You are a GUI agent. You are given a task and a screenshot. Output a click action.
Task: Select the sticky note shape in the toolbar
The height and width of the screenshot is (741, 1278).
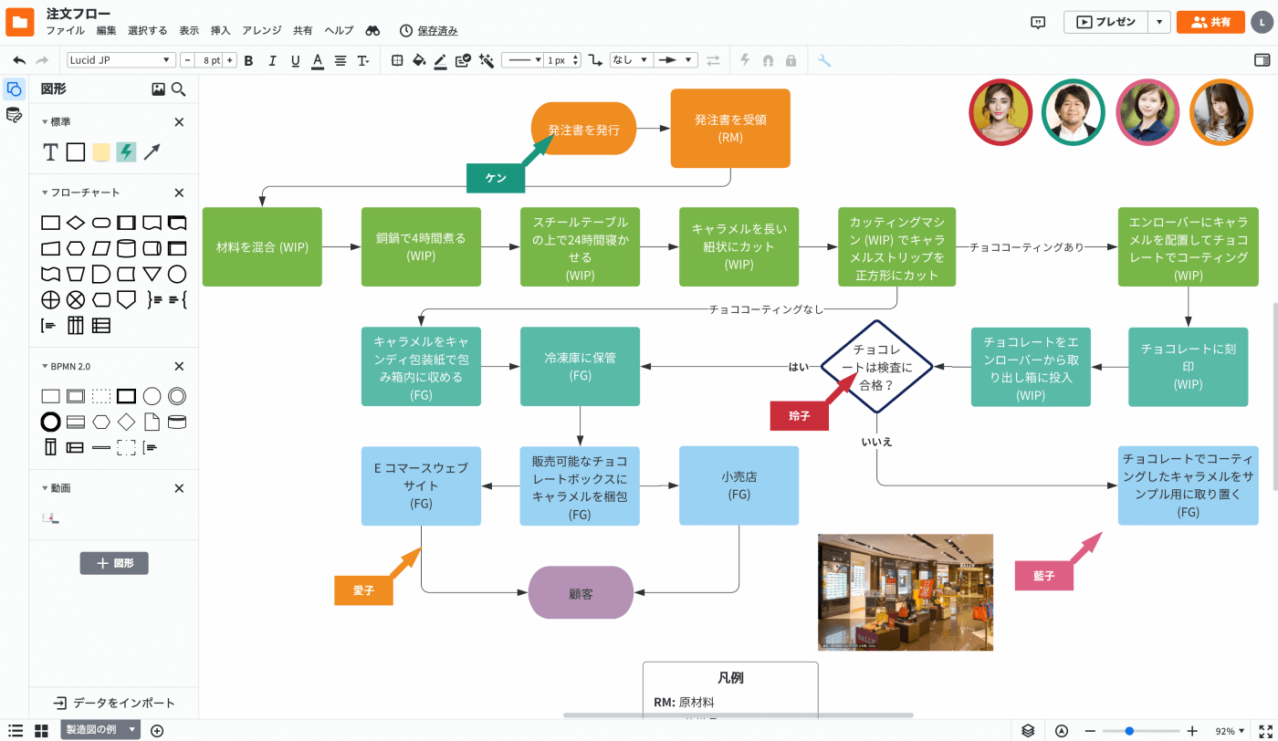(x=101, y=152)
